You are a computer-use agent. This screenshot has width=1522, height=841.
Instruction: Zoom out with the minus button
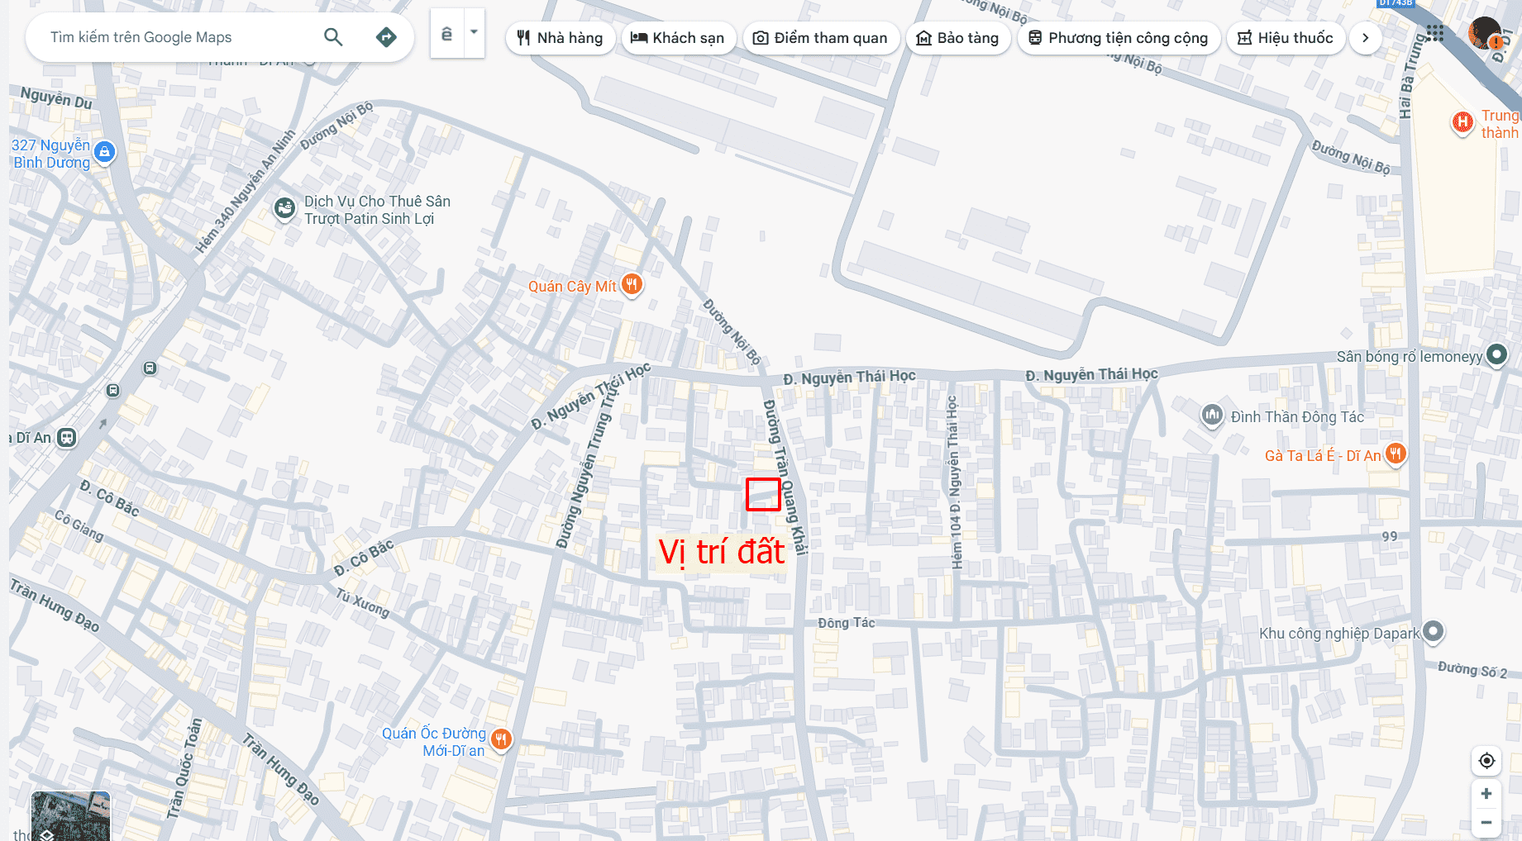(x=1486, y=823)
